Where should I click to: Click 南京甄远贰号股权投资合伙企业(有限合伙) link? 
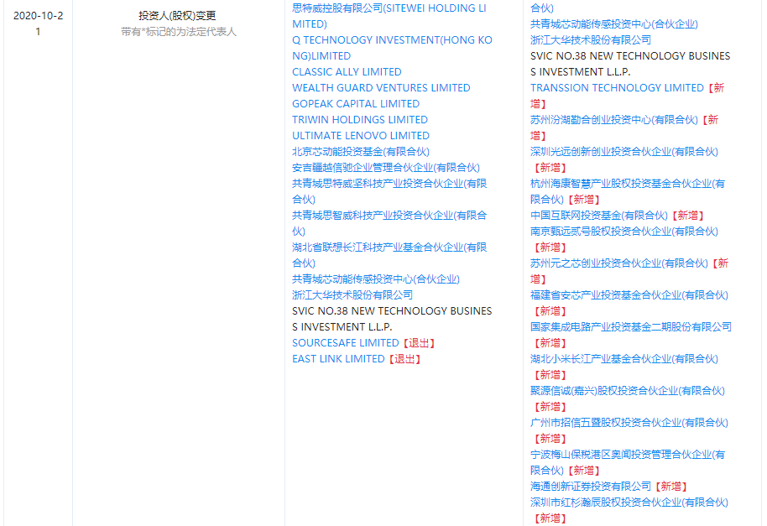pyautogui.click(x=624, y=232)
